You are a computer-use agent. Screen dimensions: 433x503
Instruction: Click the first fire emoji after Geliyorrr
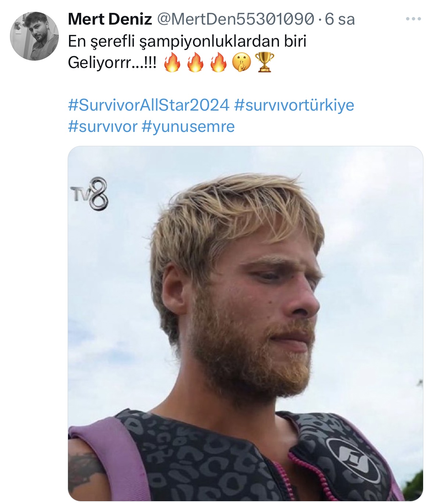pyautogui.click(x=172, y=62)
